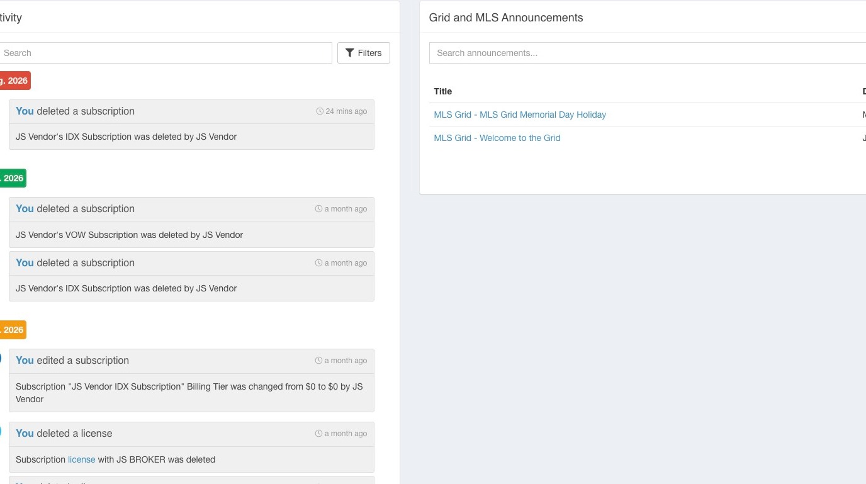
Task: Click the orange 2026 date badge
Action: tap(13, 330)
